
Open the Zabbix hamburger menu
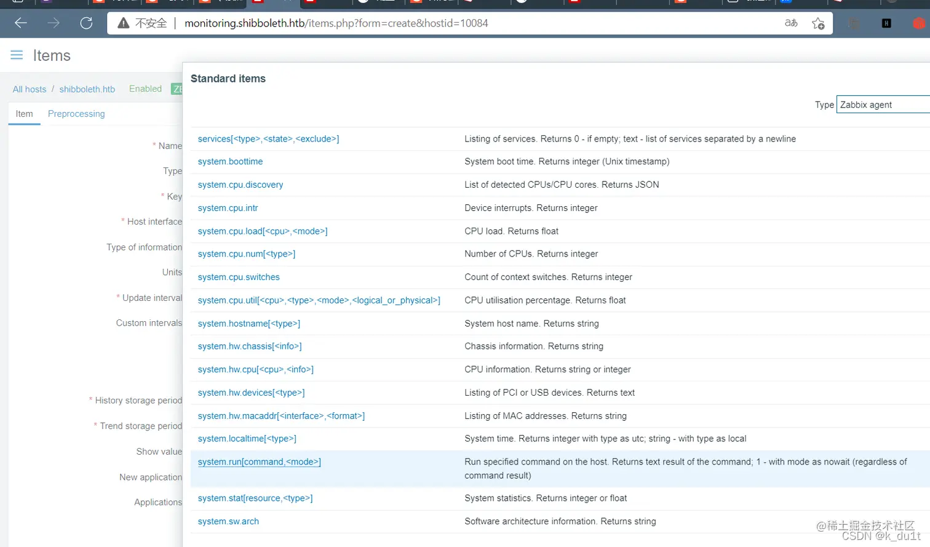coord(17,55)
